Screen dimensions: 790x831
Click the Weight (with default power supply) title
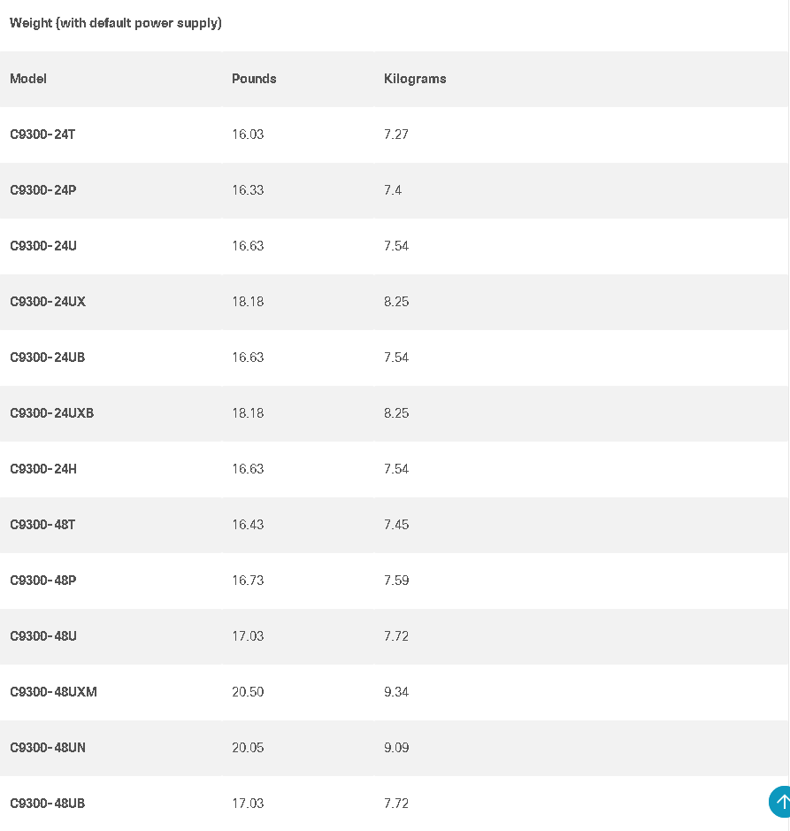point(116,23)
